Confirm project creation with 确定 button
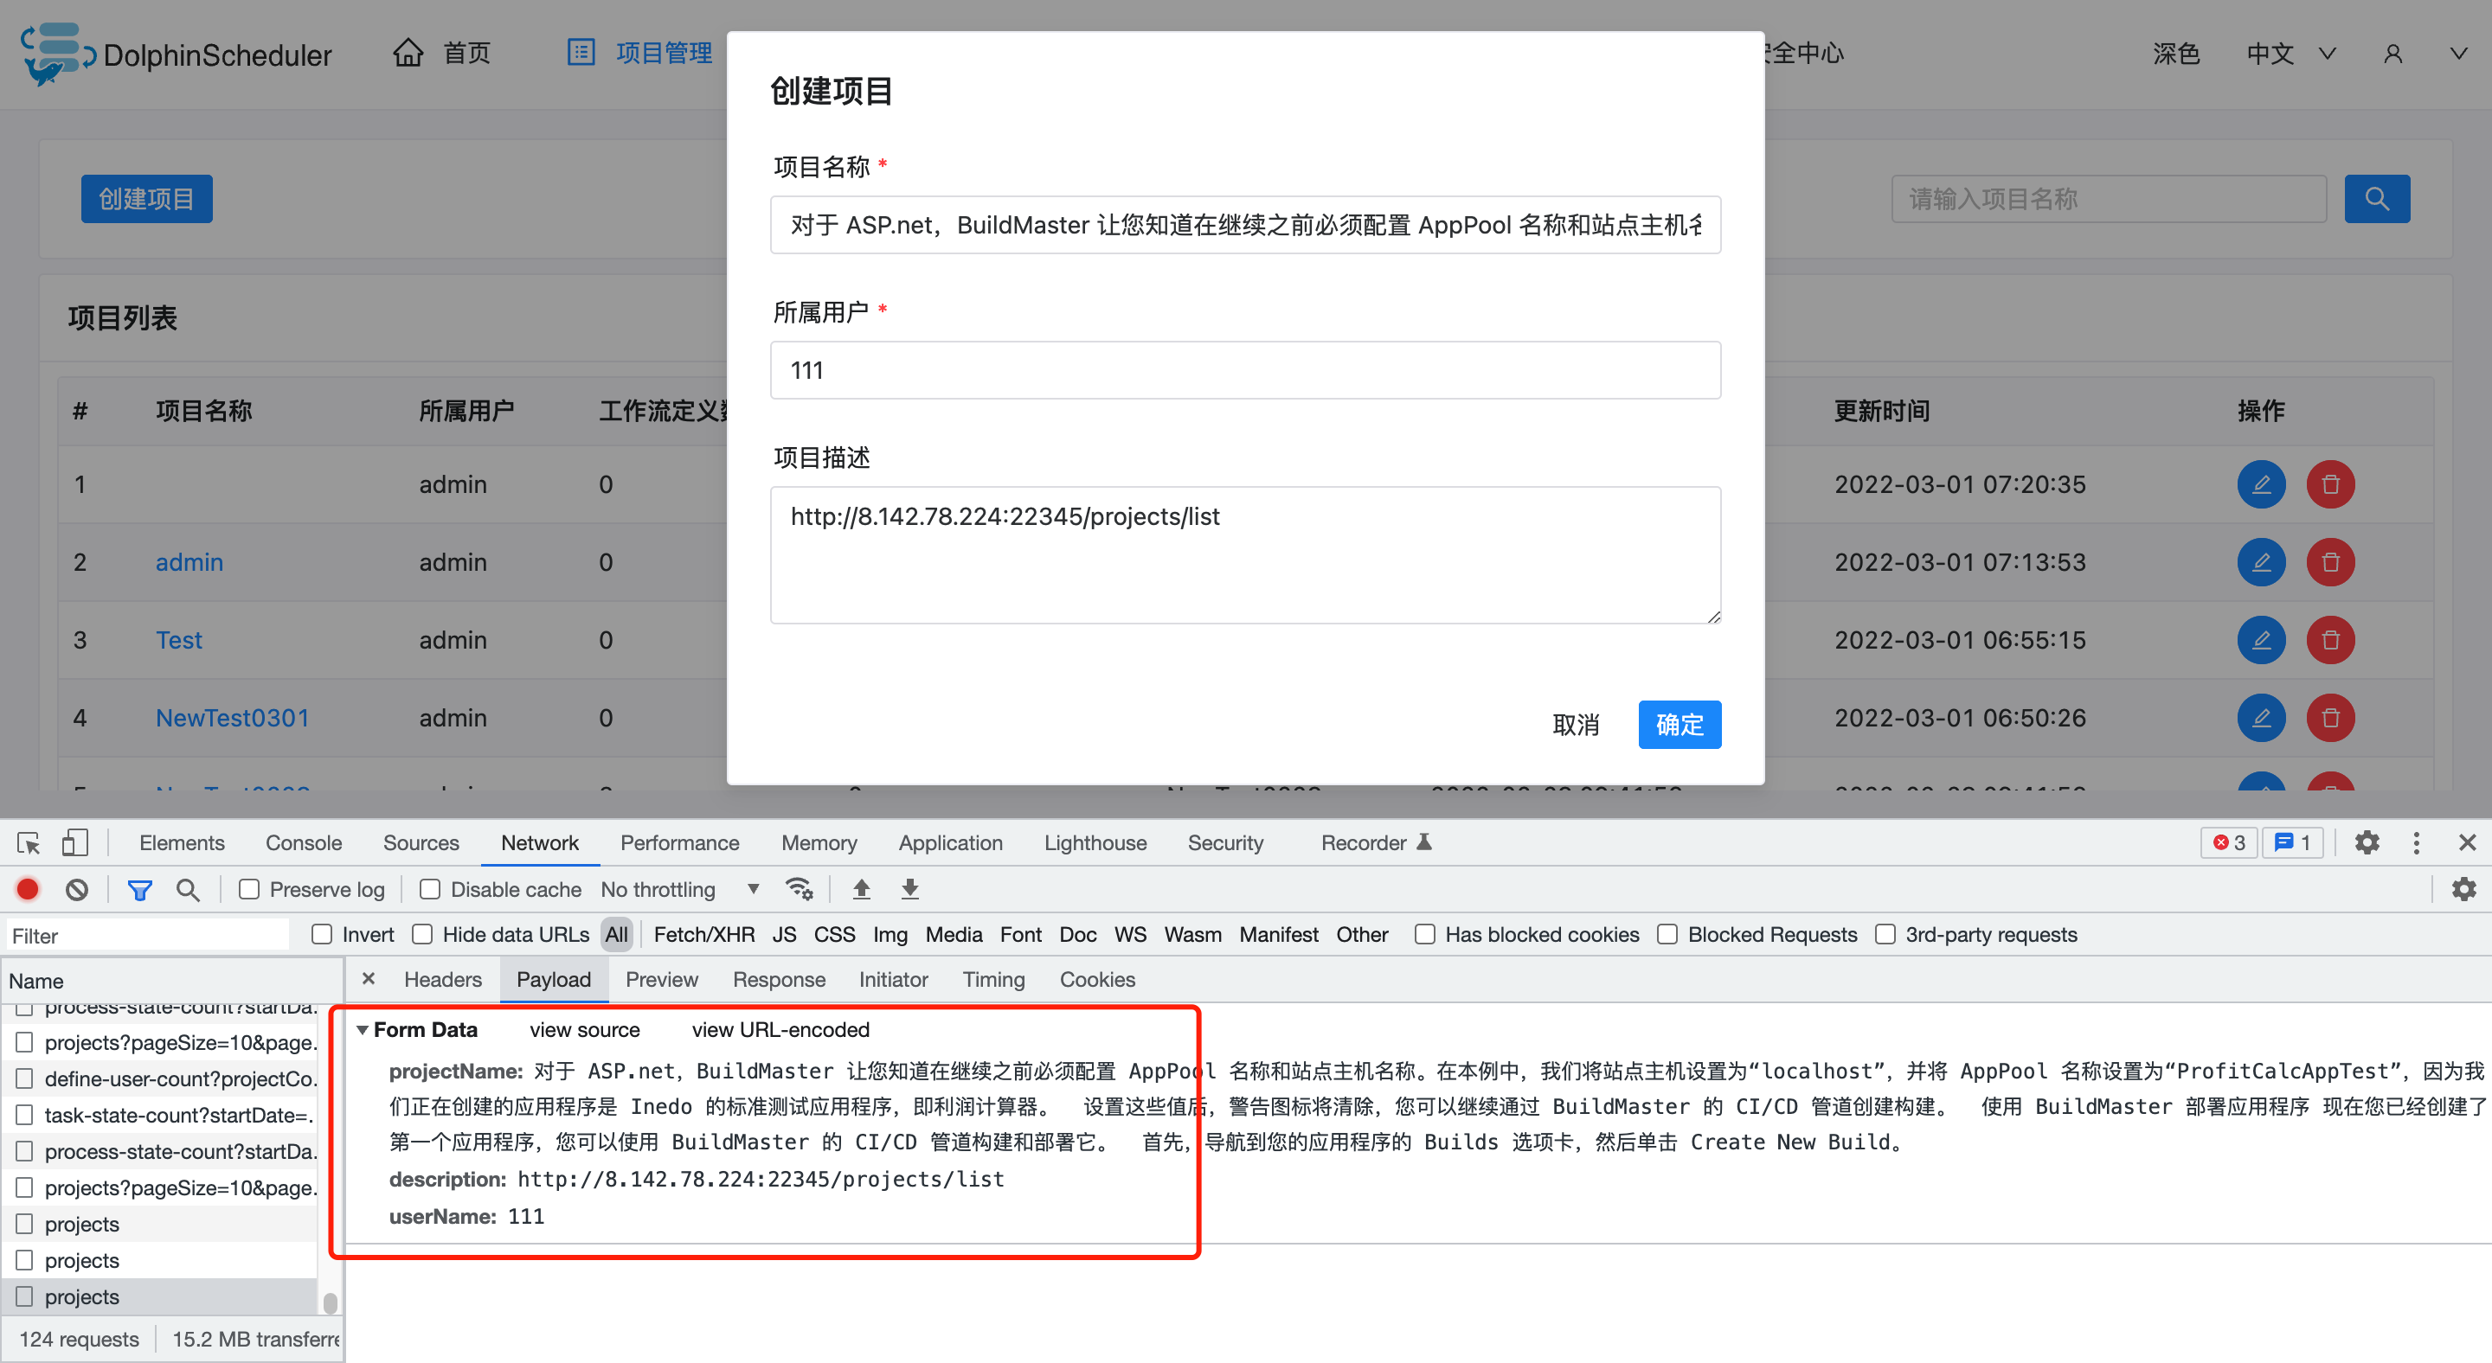Screen dimensions: 2492x1363 [x=1680, y=724]
